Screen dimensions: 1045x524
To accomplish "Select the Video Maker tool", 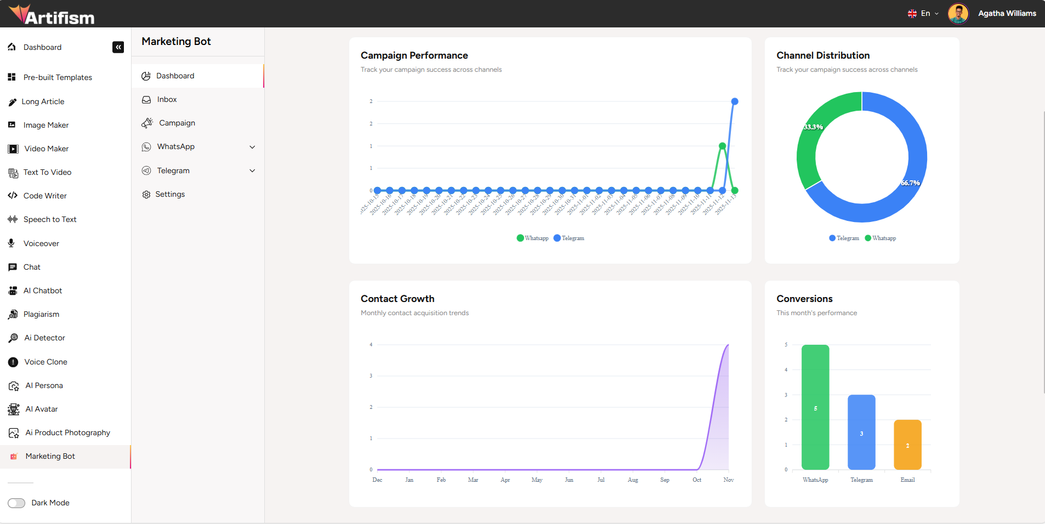I will click(46, 149).
